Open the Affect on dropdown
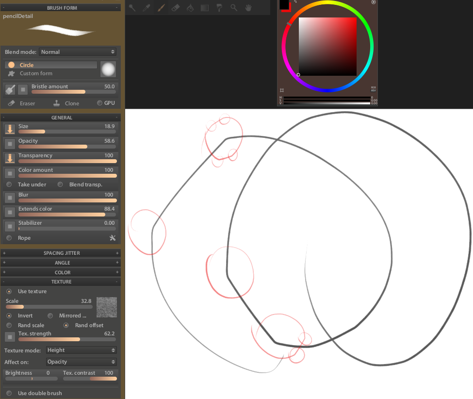 pyautogui.click(x=82, y=362)
